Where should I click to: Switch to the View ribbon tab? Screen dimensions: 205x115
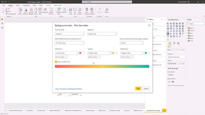coord(34,5)
